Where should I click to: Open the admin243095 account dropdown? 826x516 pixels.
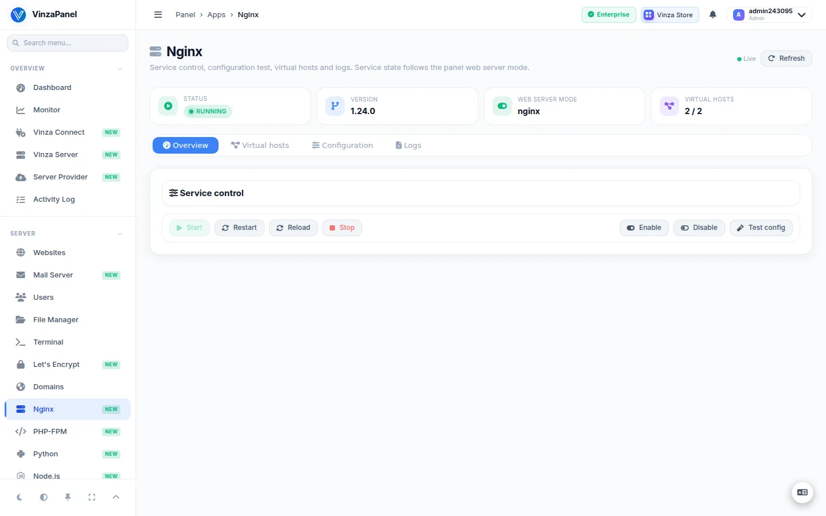[769, 15]
